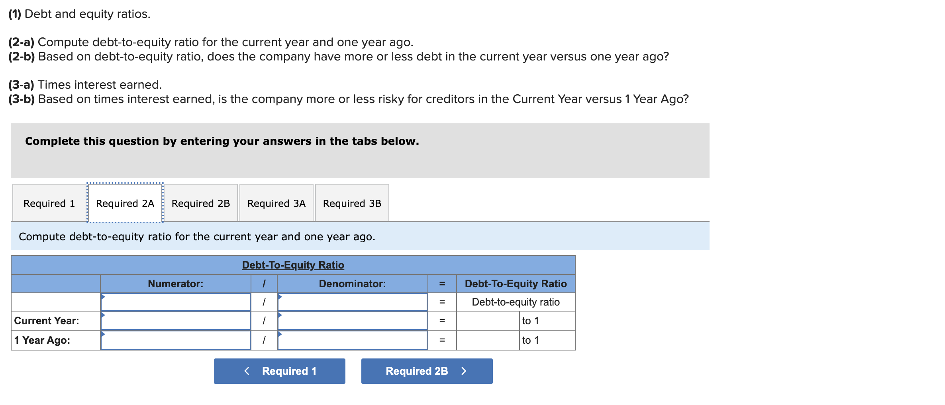
Task: Click the 1 Year Ago denominator input field
Action: point(353,340)
